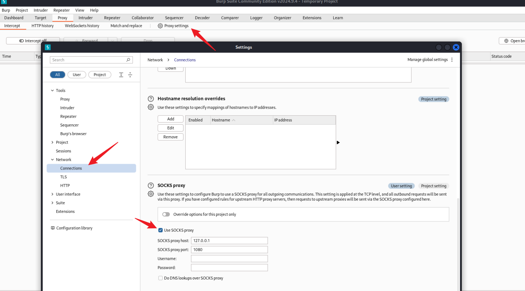
Task: Click the Remove hostname override button
Action: click(x=171, y=137)
